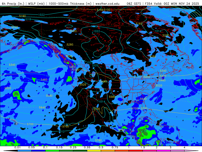This screenshot has height=152, width=202.
Task: Click the faint '1008' isobar label over Gulf of Alaska
Action: pyautogui.click(x=37, y=58)
